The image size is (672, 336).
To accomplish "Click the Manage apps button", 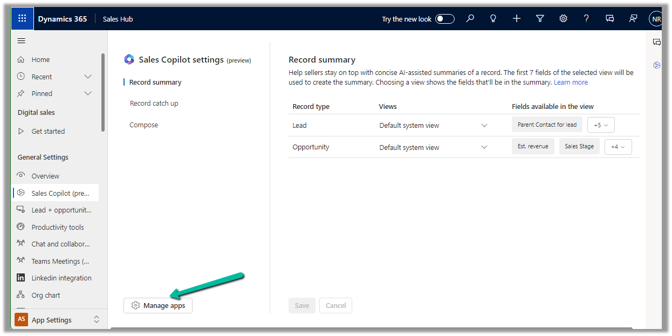I will (x=158, y=306).
